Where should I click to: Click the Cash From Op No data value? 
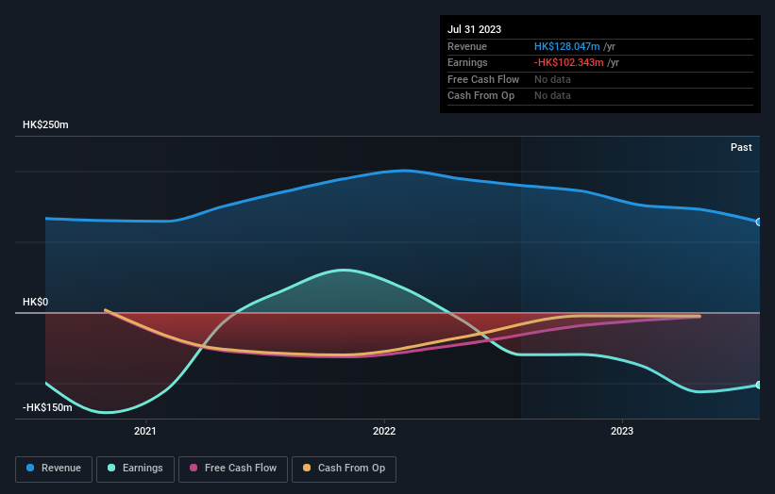[552, 96]
